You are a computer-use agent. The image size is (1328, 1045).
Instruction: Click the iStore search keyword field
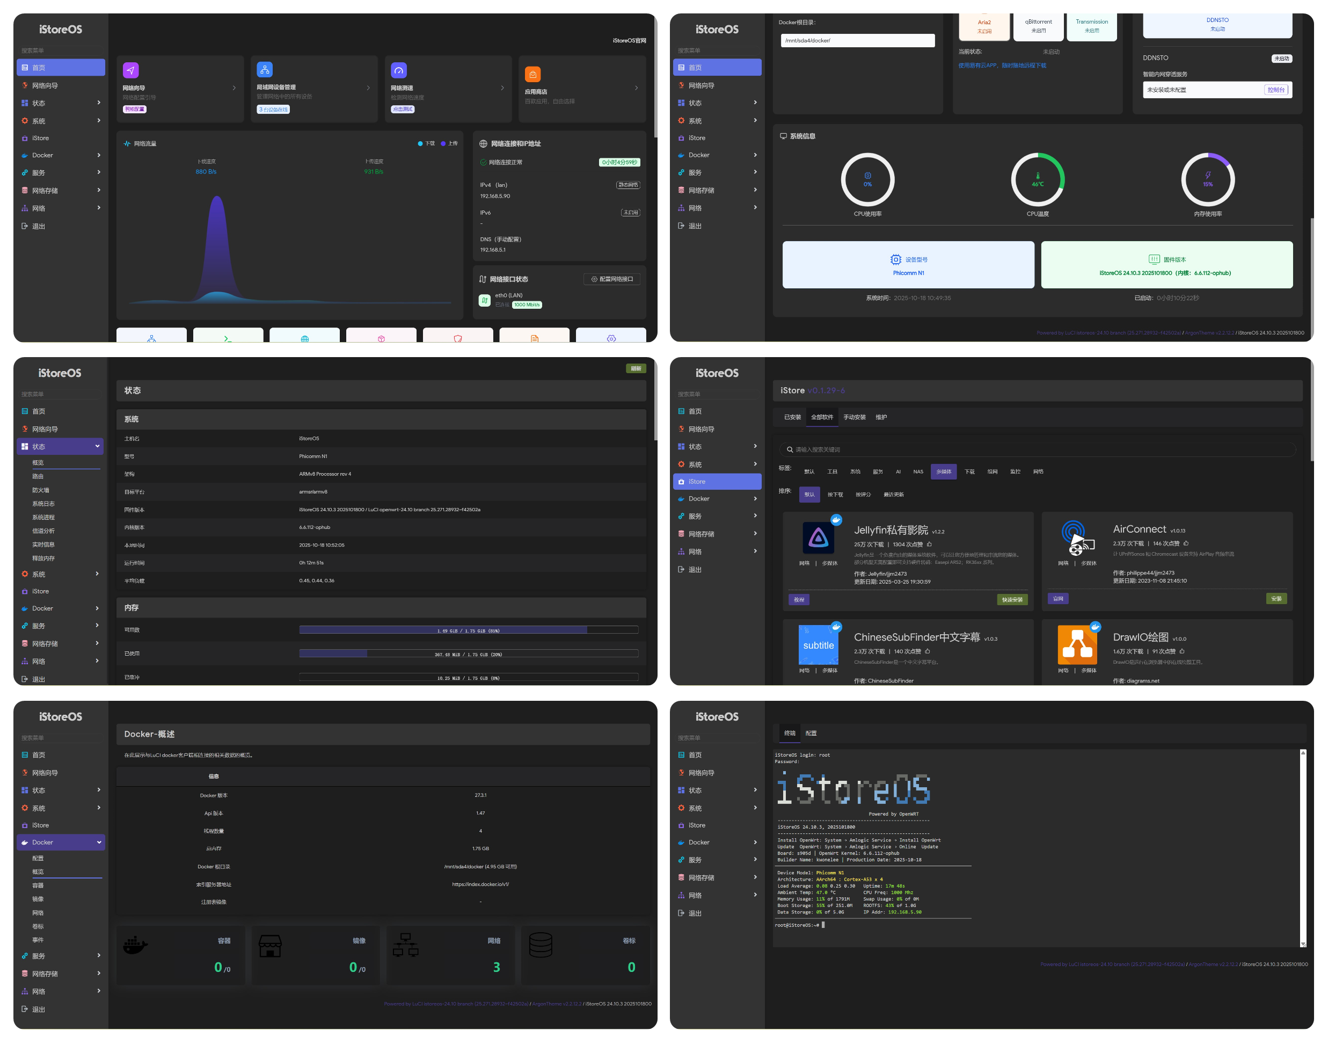click(x=1037, y=449)
